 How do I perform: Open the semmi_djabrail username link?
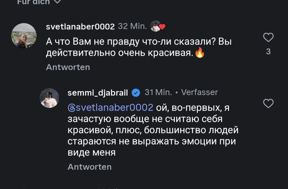click(98, 93)
